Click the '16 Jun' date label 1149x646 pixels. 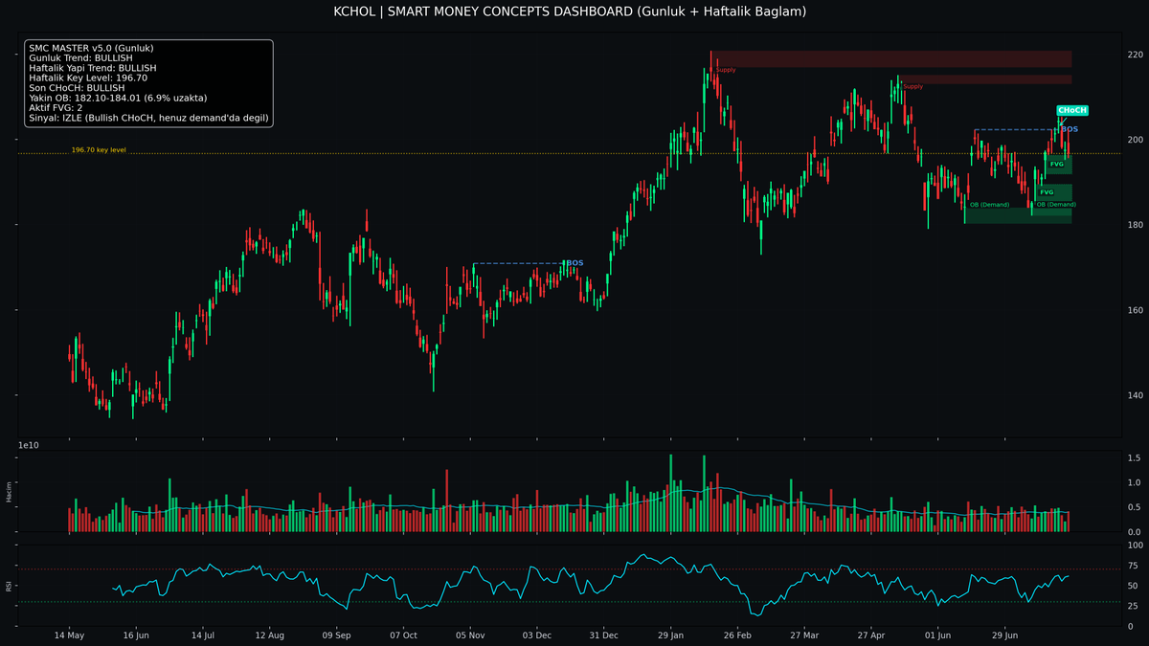(136, 635)
